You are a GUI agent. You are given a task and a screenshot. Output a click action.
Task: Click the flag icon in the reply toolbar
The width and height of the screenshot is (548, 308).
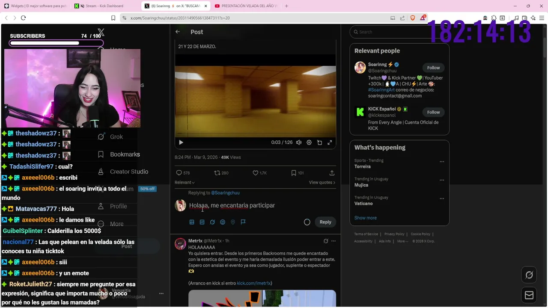pos(243,222)
